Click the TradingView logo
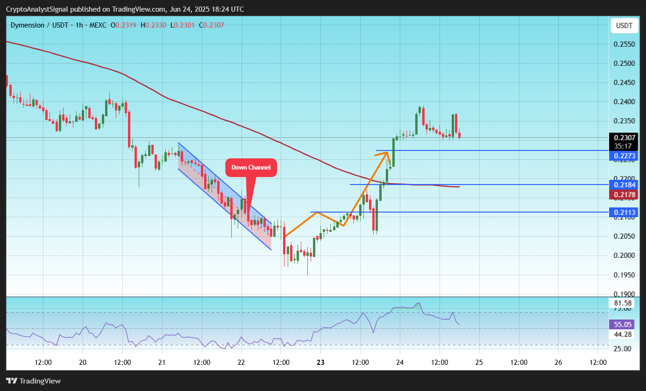The height and width of the screenshot is (391, 646). (34, 381)
